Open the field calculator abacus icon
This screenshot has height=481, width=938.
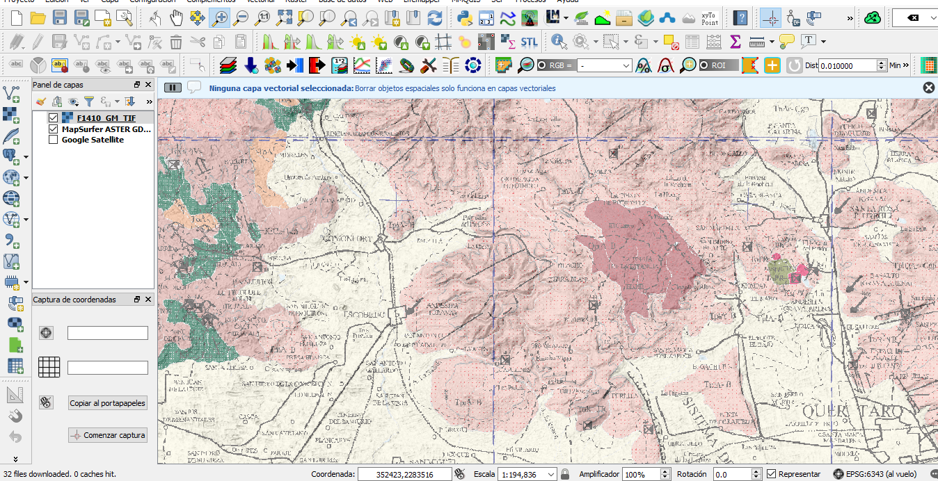(713, 42)
